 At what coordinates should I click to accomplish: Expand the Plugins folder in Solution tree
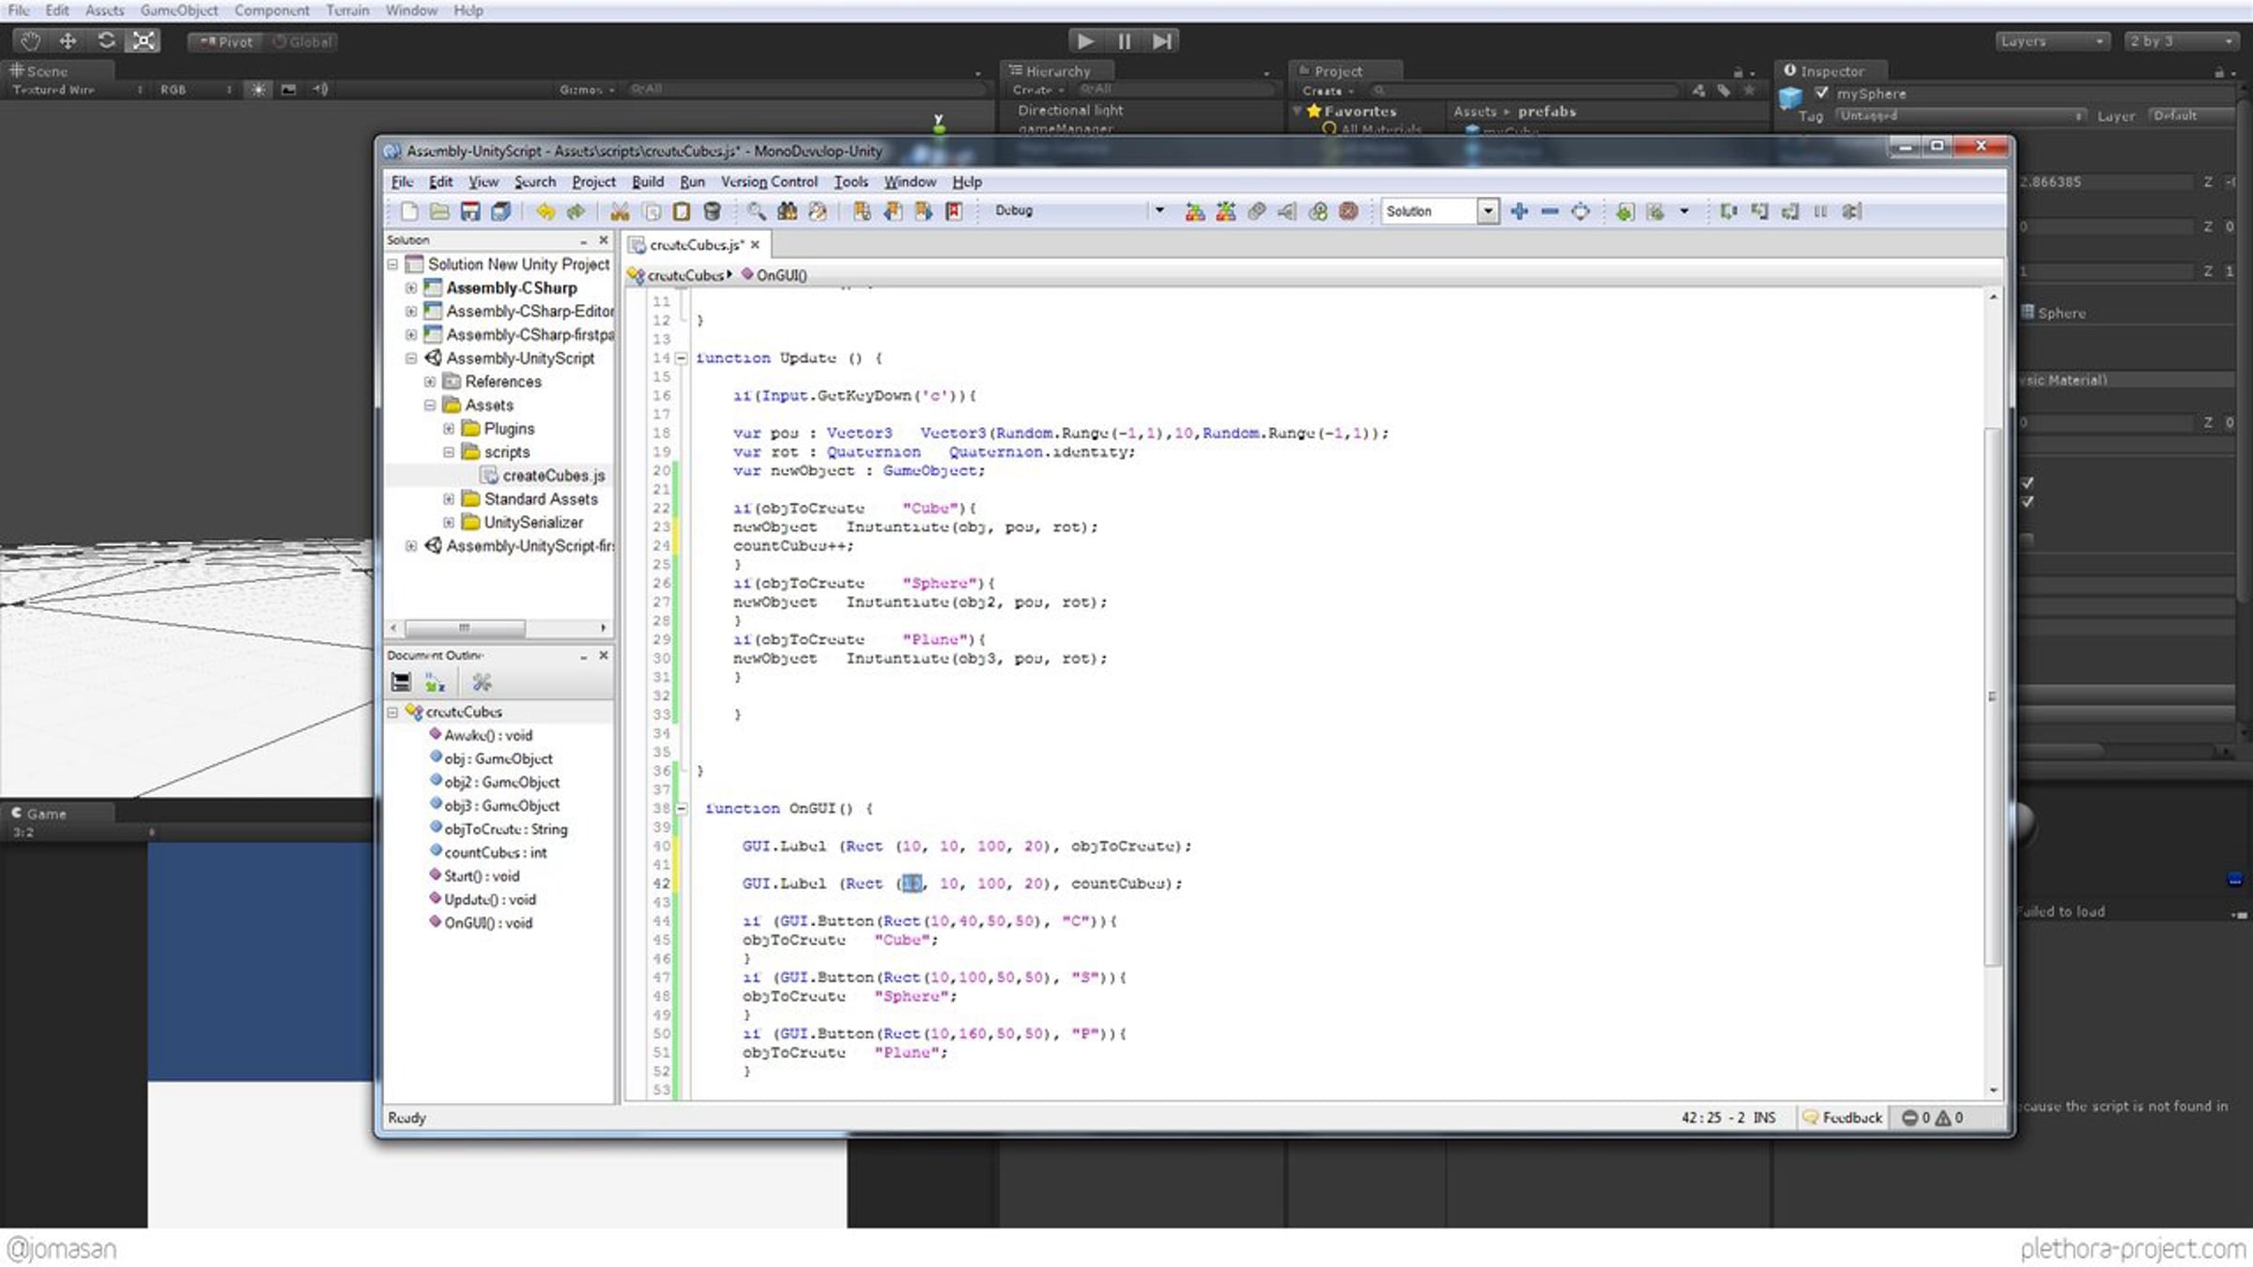click(x=449, y=429)
